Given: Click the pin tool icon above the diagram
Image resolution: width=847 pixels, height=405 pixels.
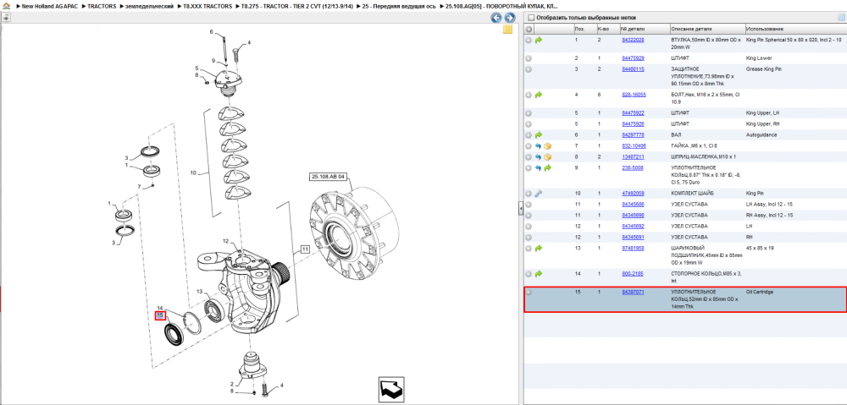Looking at the screenshot, I should pyautogui.click(x=7, y=17).
